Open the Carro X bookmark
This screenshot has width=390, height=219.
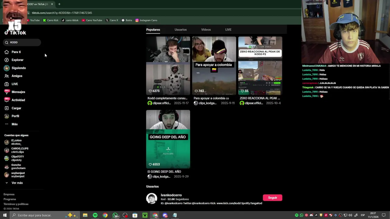[112, 20]
